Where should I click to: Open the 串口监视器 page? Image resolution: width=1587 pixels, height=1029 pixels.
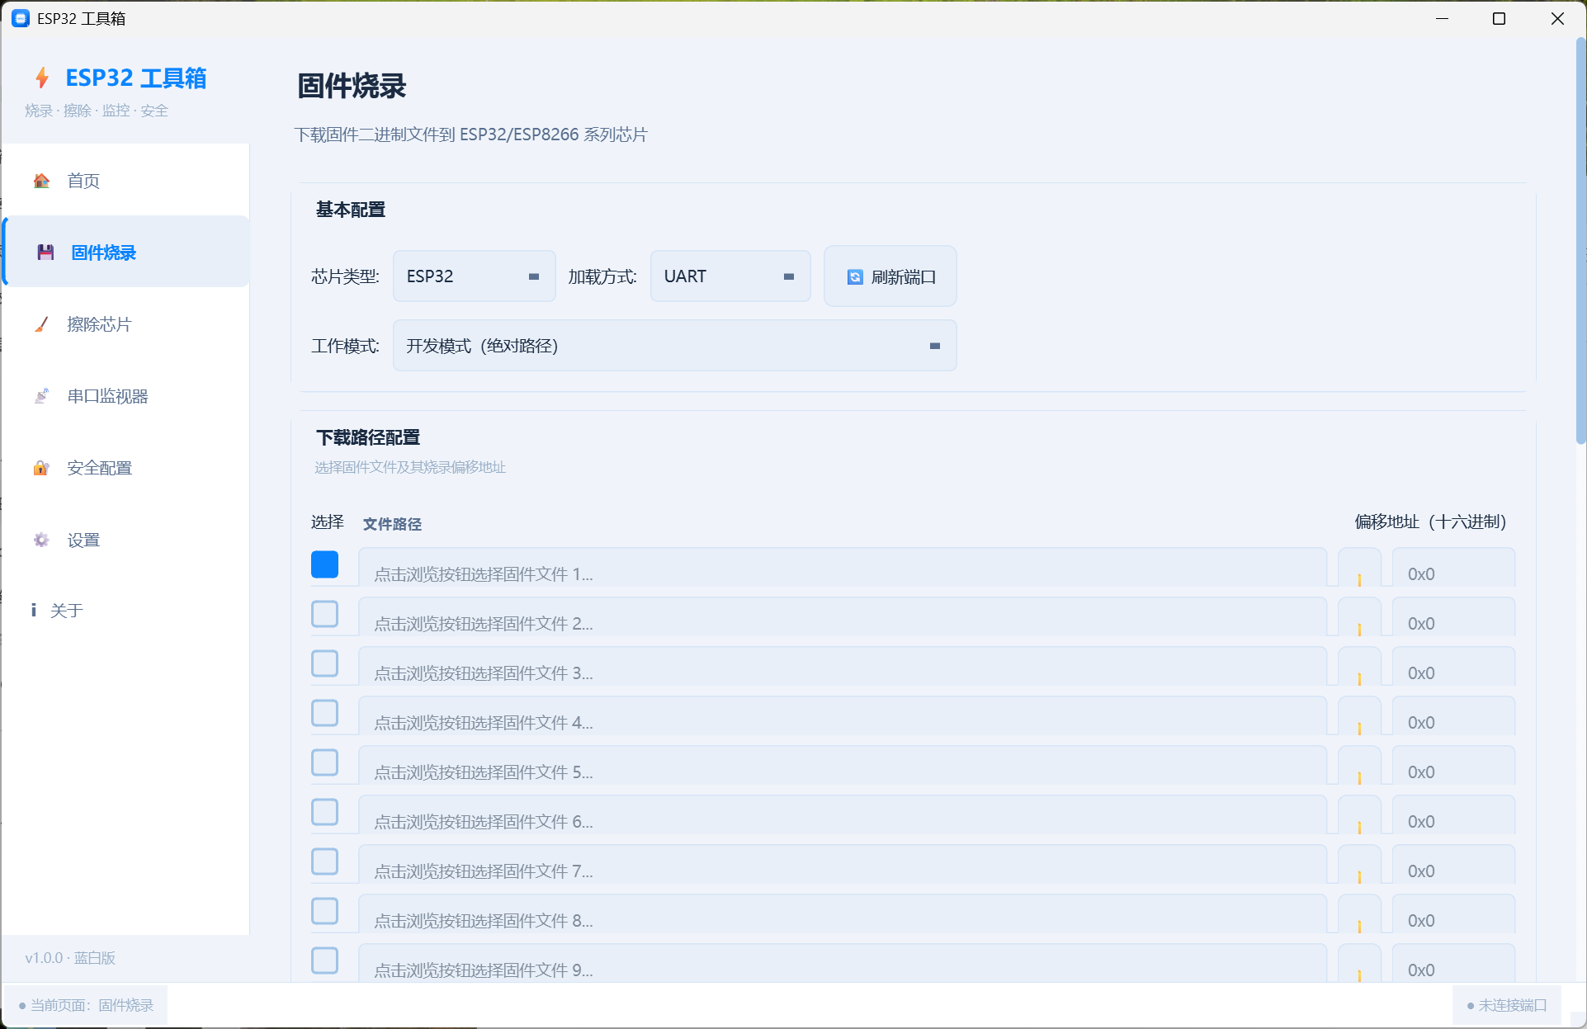point(126,396)
